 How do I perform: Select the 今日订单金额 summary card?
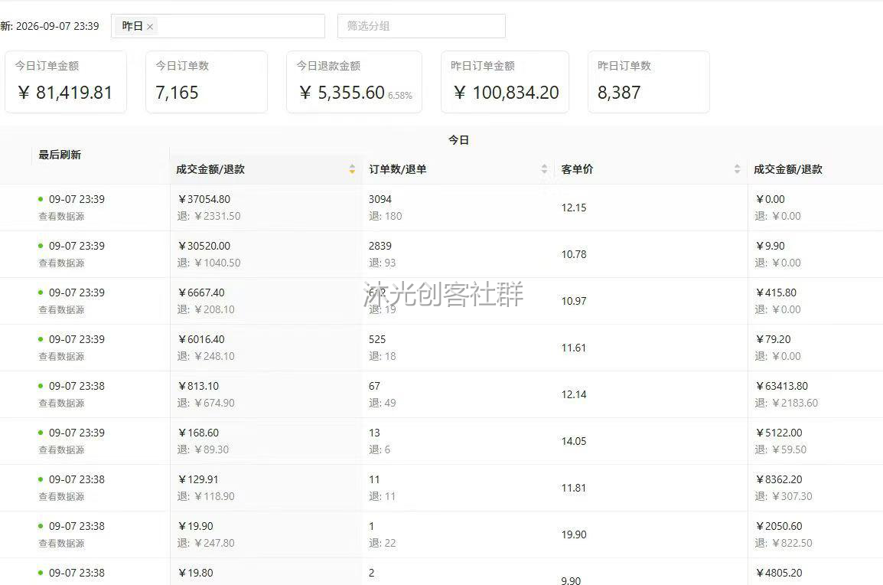[x=66, y=82]
